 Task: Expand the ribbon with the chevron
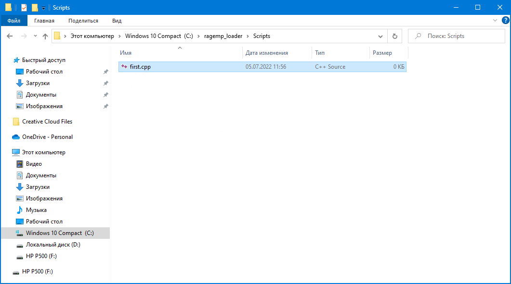click(495, 21)
